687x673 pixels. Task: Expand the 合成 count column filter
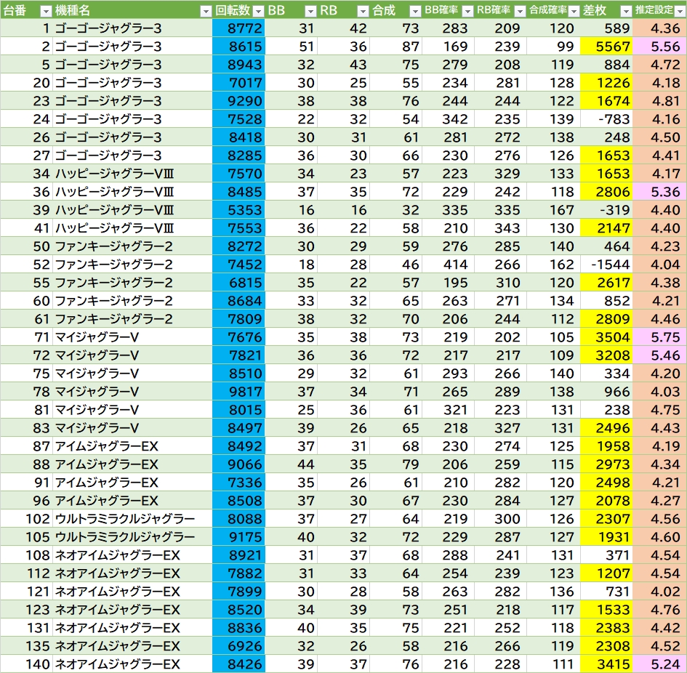[415, 11]
